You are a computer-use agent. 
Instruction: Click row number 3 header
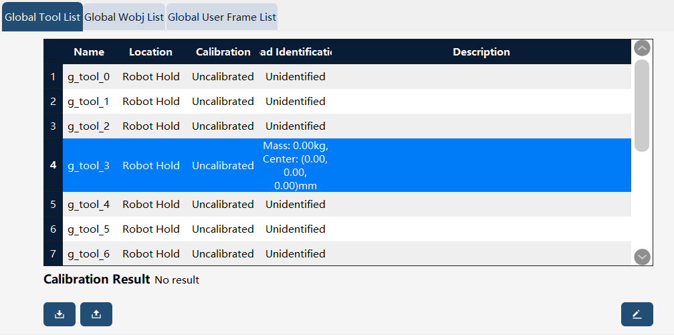click(53, 126)
